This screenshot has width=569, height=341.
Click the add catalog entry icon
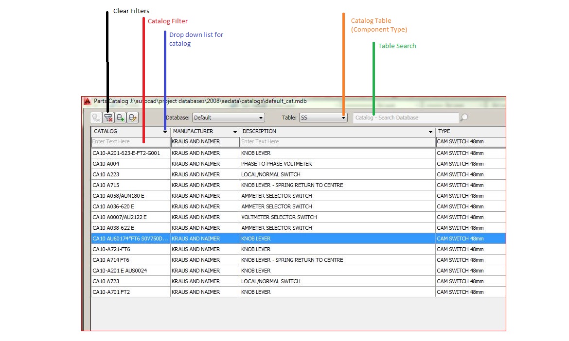point(120,118)
